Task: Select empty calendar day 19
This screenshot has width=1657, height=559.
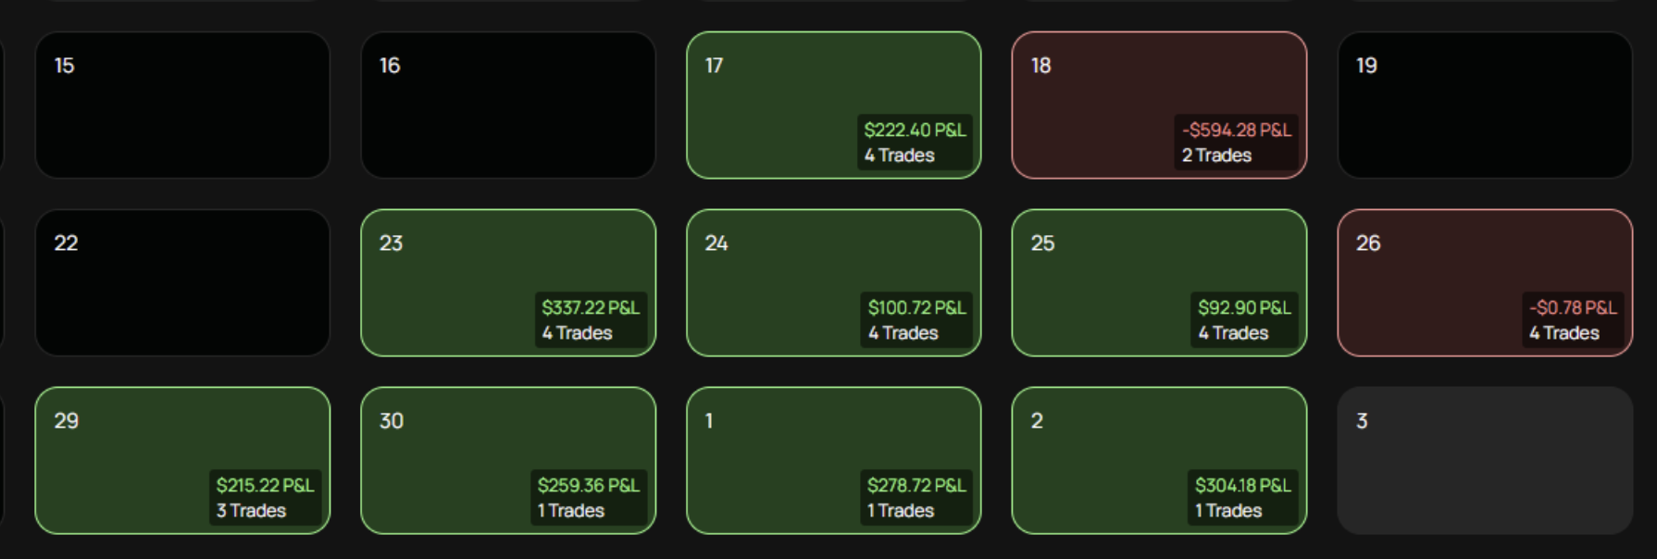Action: coord(1485,106)
